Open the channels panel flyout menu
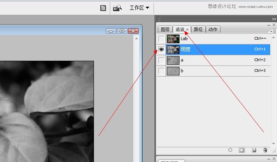This screenshot has width=277, height=162. (x=273, y=31)
